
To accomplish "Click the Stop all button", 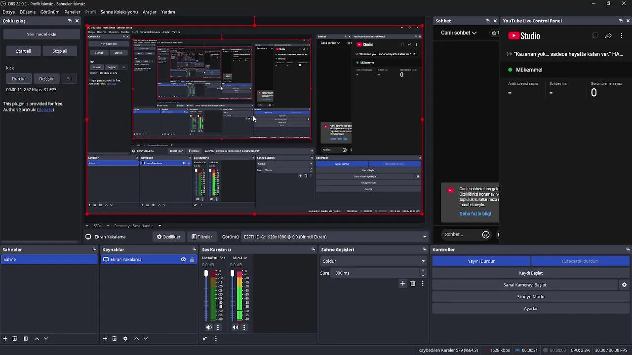I will [60, 51].
